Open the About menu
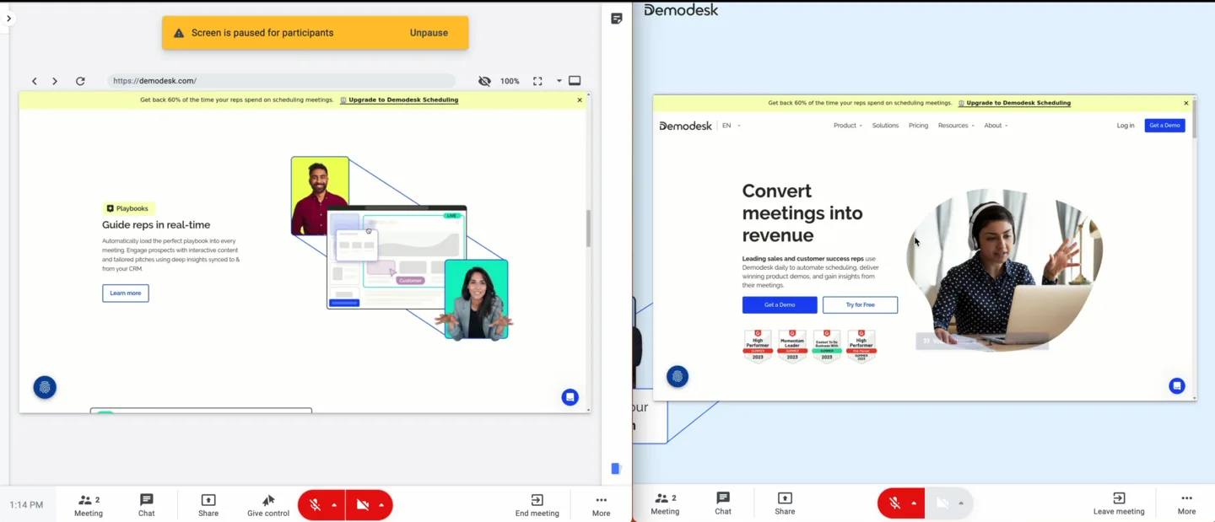1215x522 pixels. [996, 126]
